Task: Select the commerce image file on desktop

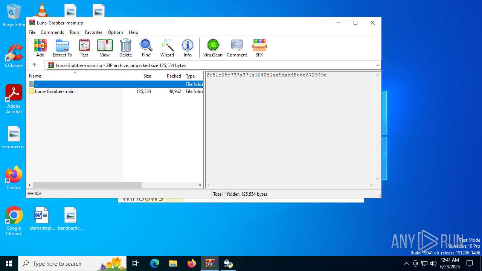Action: (14, 138)
